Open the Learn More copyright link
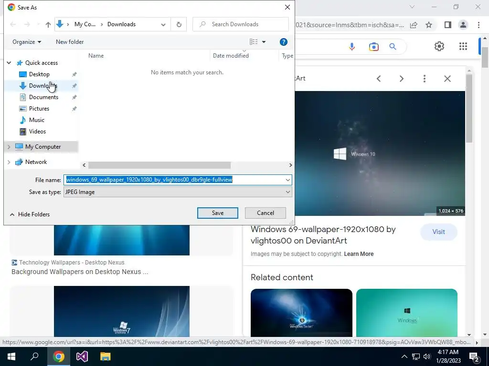Screen dimensions: 489x366 point(359,254)
